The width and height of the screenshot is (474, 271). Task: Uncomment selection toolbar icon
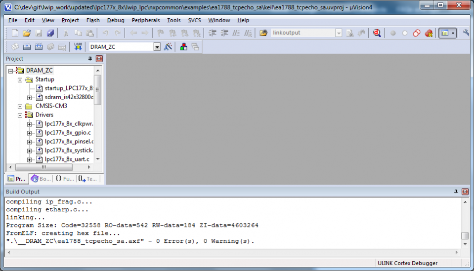click(x=248, y=33)
